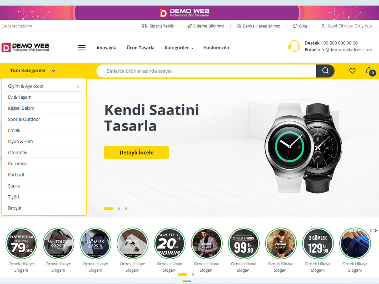
Task: Click the headset support icon
Action: tap(294, 46)
